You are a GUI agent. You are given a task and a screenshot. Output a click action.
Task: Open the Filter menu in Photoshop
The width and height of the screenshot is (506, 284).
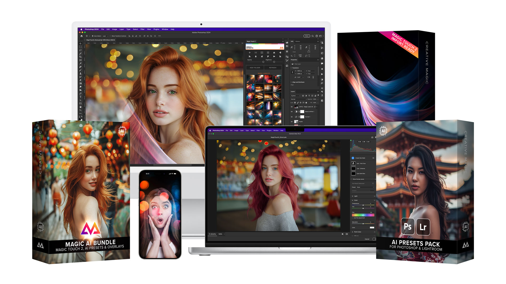coord(142,29)
